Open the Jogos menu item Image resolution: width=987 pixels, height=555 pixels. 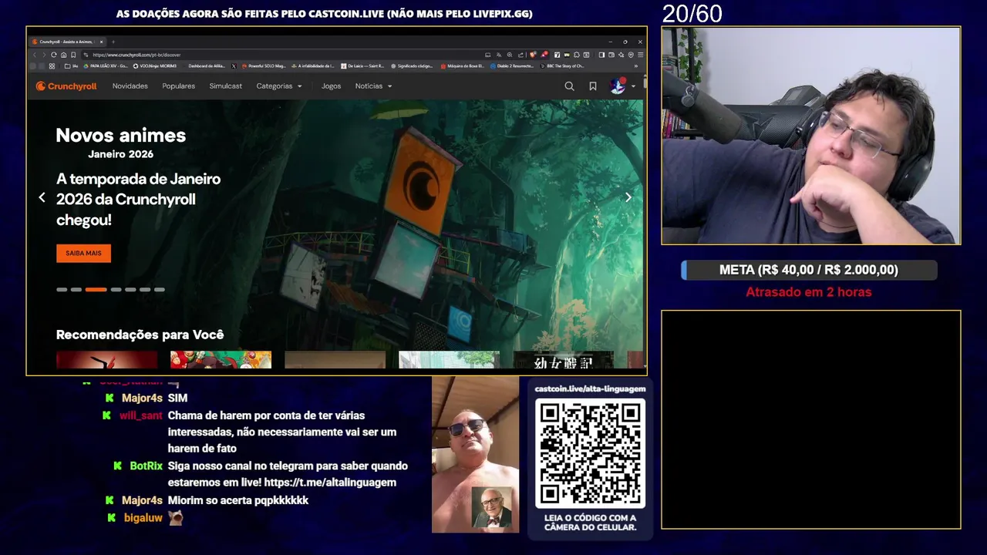click(x=332, y=86)
